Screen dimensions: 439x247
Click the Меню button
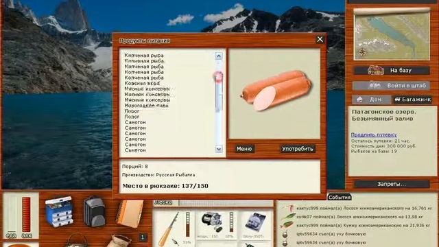pyautogui.click(x=244, y=149)
